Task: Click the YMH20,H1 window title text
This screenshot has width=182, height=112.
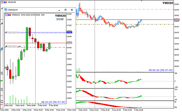Action: click(13, 10)
